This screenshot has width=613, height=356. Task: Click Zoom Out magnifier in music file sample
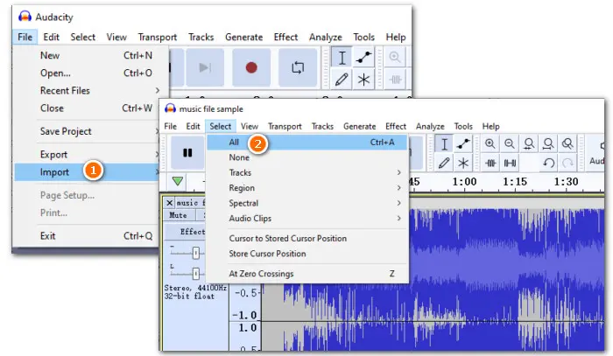[510, 144]
